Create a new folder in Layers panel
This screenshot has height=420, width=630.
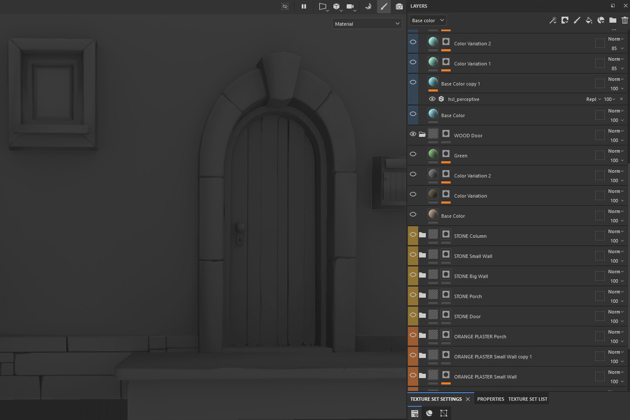coord(613,20)
